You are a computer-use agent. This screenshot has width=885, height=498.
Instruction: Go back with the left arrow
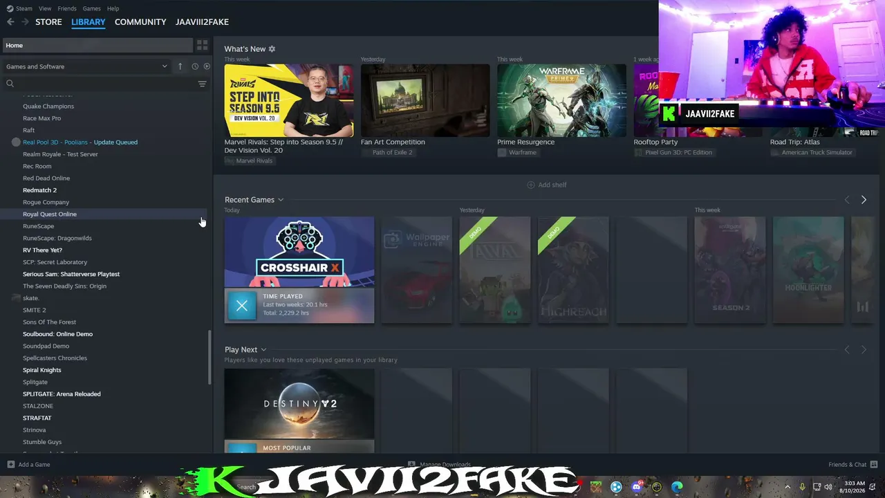click(x=10, y=22)
